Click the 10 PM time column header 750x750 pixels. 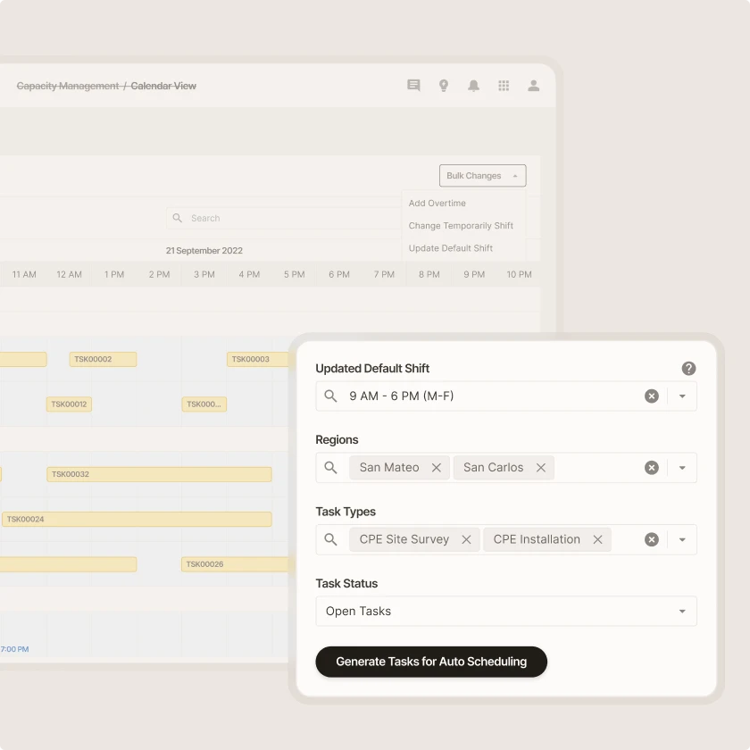pos(519,275)
